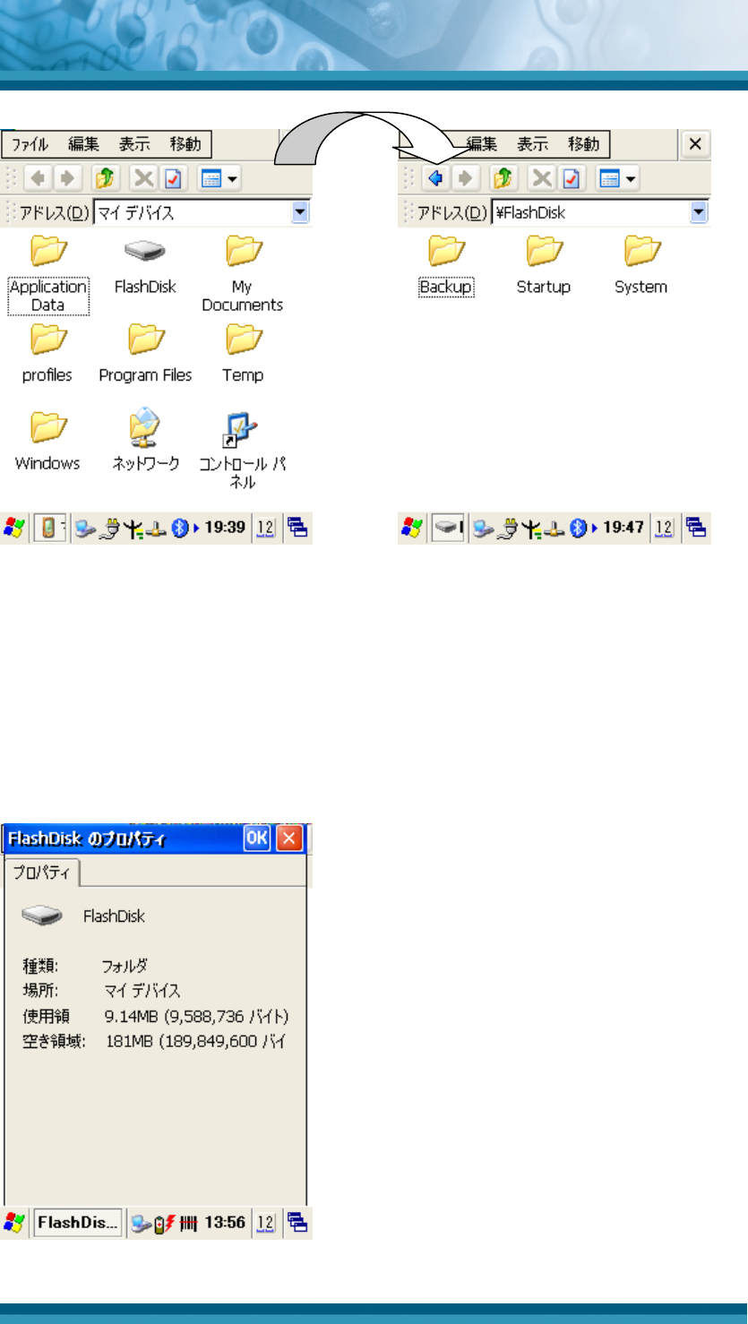Click the 19:39 clock
748x1324 pixels.
[225, 528]
